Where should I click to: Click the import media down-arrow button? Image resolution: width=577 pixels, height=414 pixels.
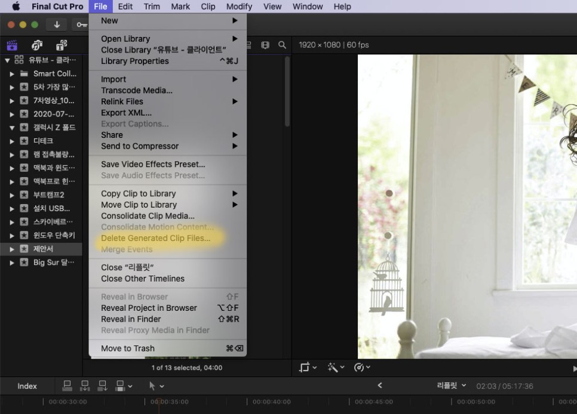(57, 24)
